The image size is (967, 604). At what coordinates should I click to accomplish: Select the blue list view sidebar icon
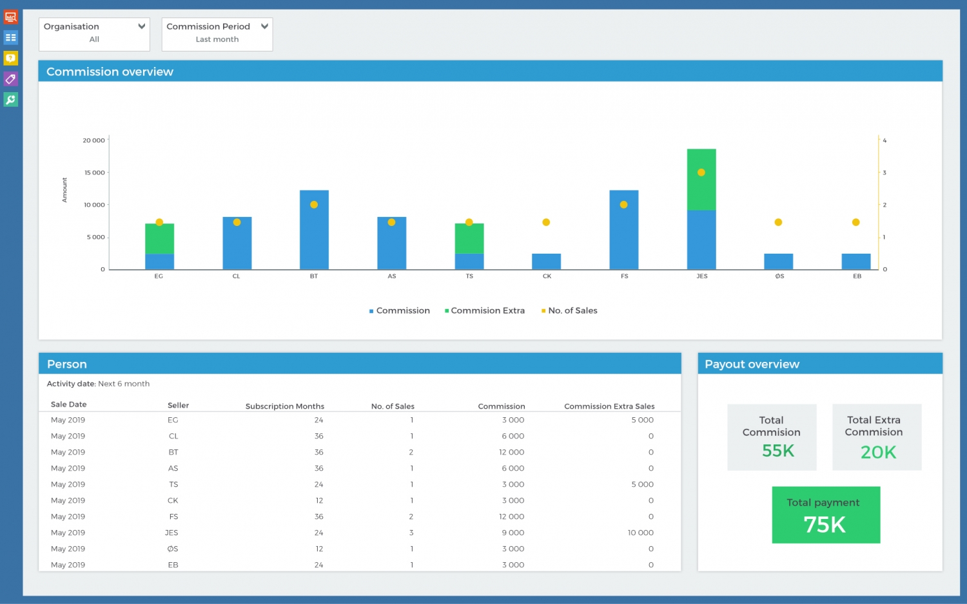(x=10, y=37)
